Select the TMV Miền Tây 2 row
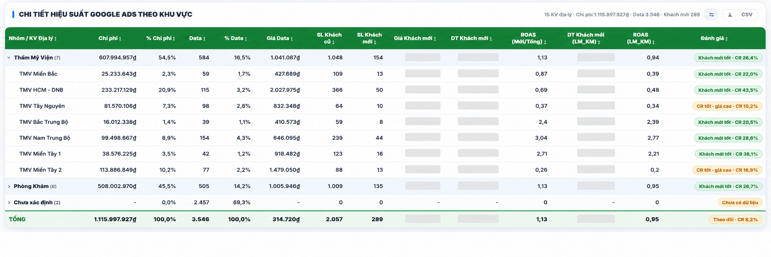This screenshot has width=771, height=257. click(385, 170)
